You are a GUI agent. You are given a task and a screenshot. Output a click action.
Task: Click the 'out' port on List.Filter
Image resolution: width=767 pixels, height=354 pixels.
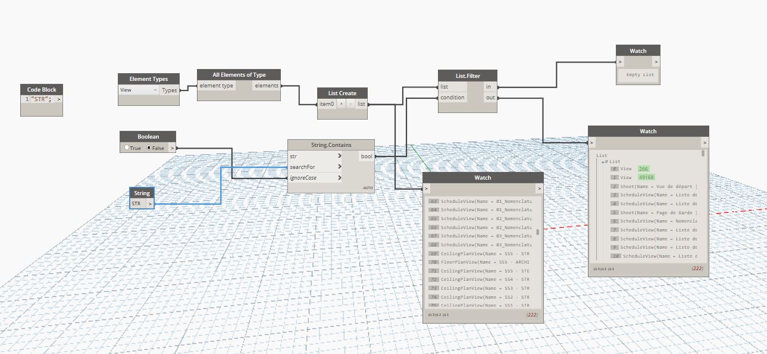coord(490,98)
